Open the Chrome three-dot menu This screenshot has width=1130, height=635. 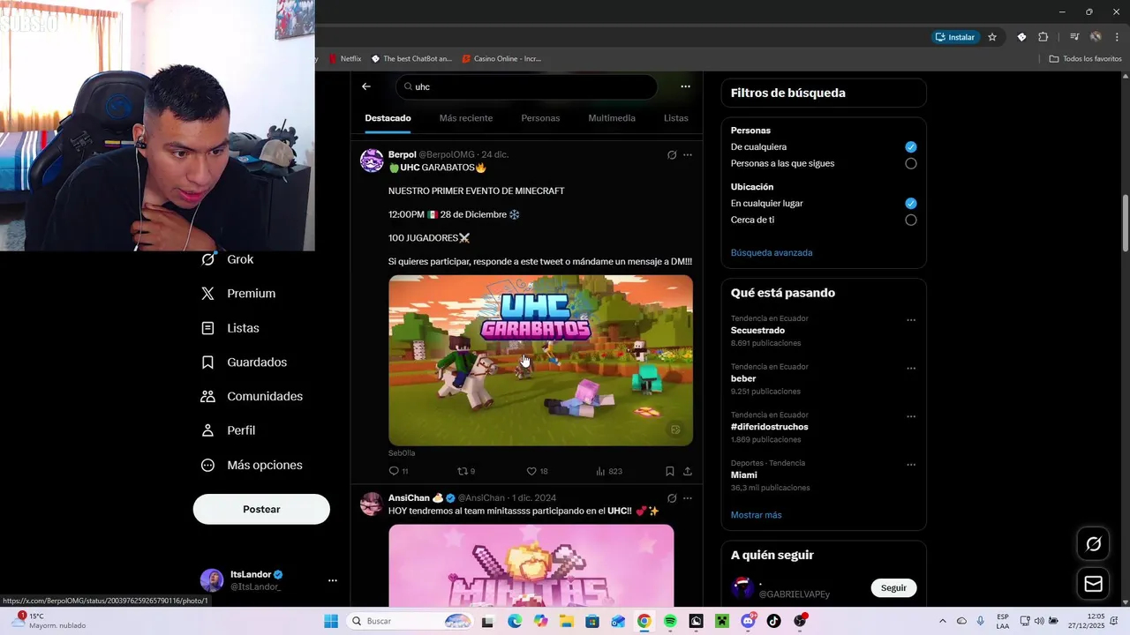pyautogui.click(x=1117, y=37)
